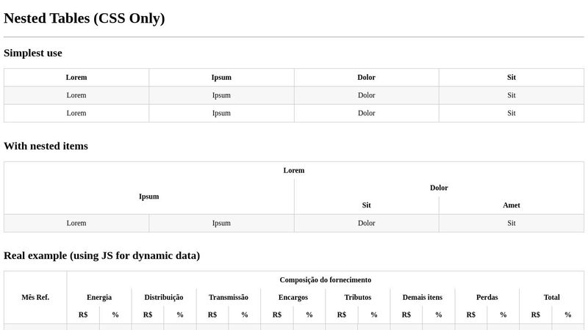Viewport: 588px width, 330px height.
Task: Click the "Real example" section heading
Action: [x=101, y=255]
